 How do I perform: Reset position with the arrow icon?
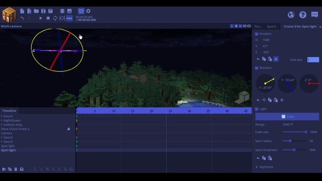(x=258, y=59)
